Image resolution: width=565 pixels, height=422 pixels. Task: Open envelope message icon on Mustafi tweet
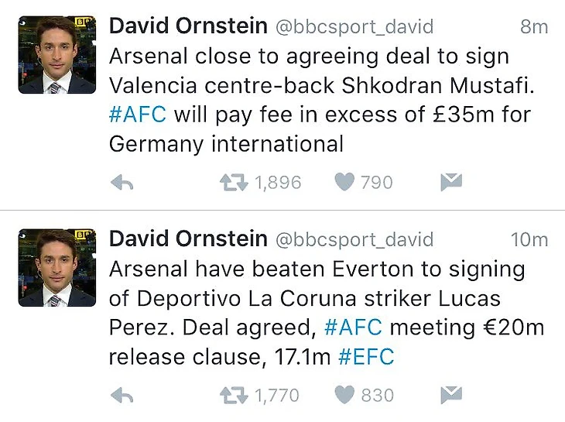pos(450,183)
